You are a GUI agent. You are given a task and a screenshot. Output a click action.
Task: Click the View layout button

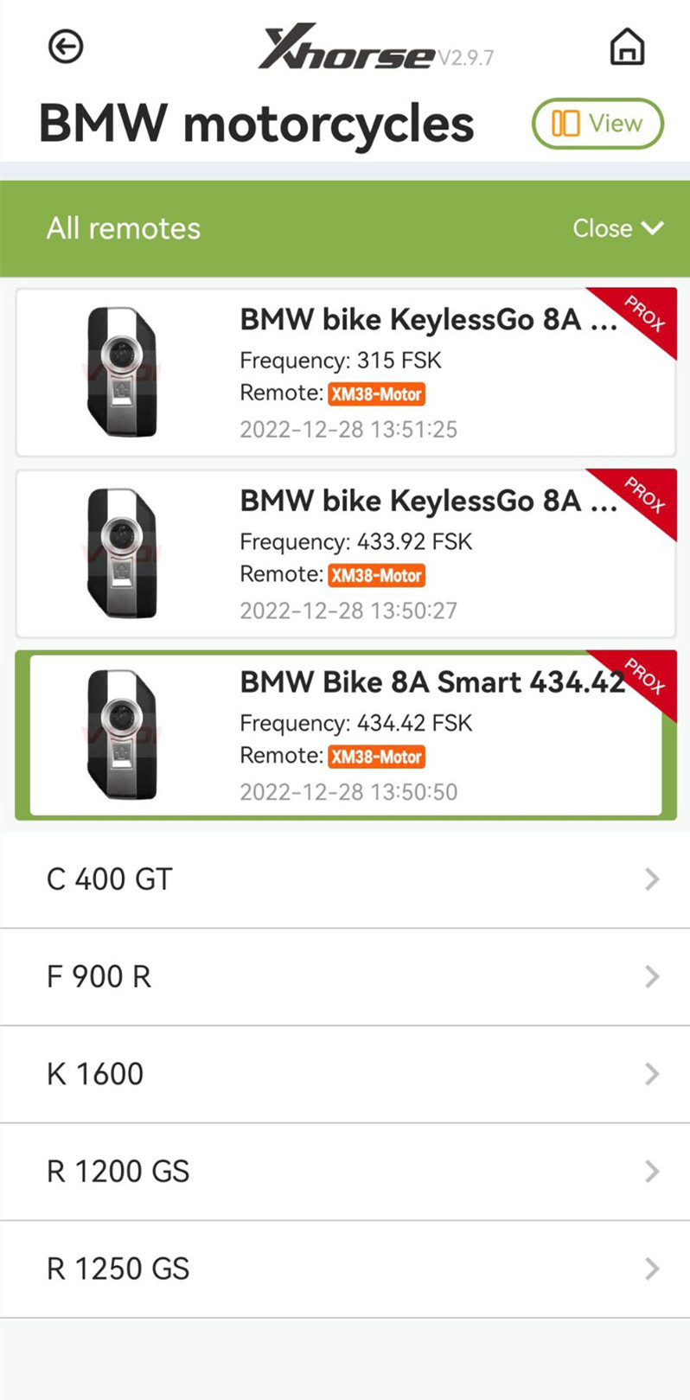point(597,124)
